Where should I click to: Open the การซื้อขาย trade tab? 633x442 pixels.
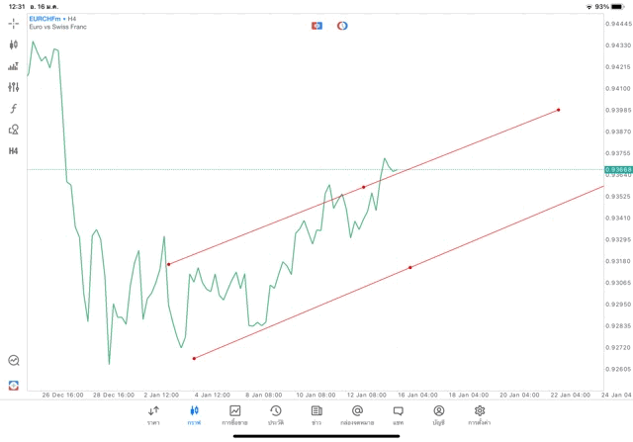(x=235, y=415)
